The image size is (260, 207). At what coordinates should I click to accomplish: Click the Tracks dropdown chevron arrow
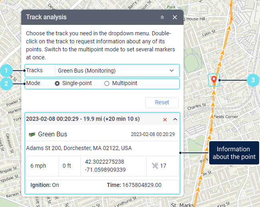point(172,71)
